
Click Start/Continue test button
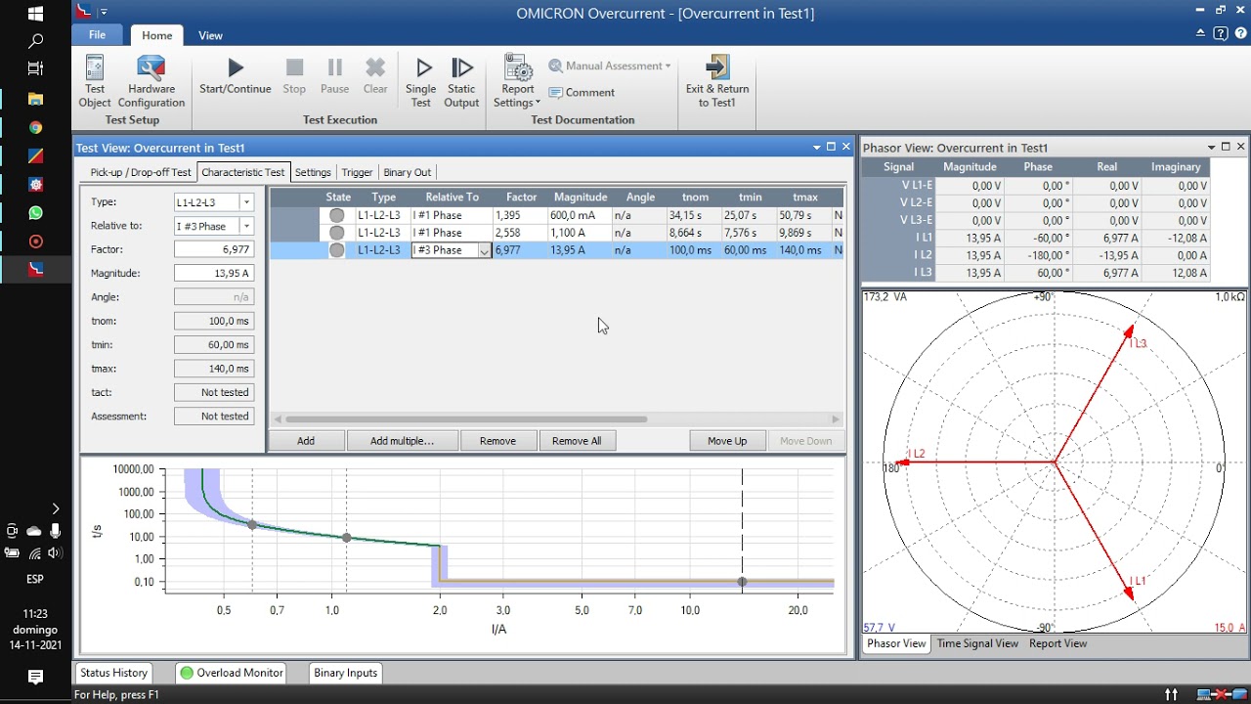click(235, 74)
